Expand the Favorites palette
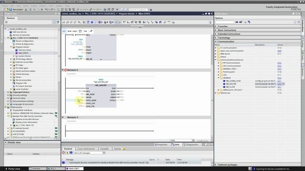305x171 pixels. tap(216, 26)
